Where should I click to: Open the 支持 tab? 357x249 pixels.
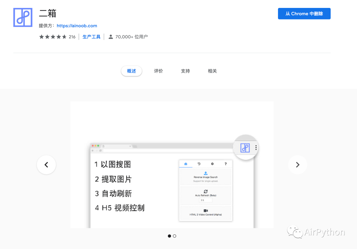185,71
